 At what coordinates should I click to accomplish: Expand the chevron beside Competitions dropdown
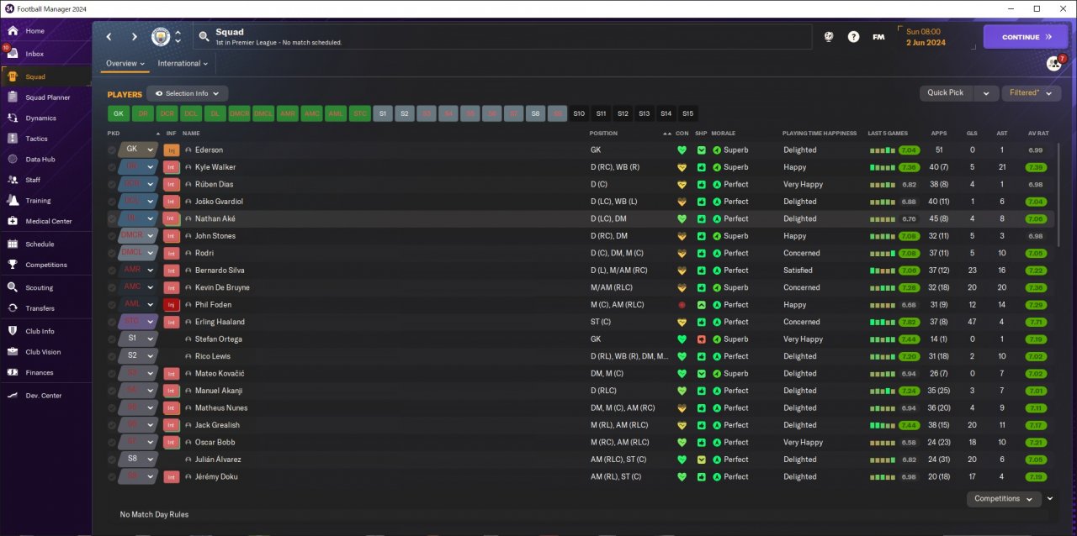point(1050,499)
